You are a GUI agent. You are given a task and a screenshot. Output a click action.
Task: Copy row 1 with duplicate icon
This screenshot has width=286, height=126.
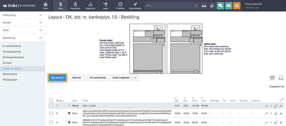pyautogui.click(x=276, y=106)
